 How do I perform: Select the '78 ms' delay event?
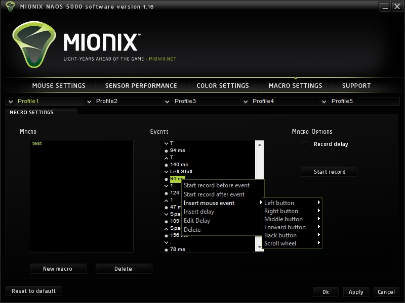coord(178,249)
